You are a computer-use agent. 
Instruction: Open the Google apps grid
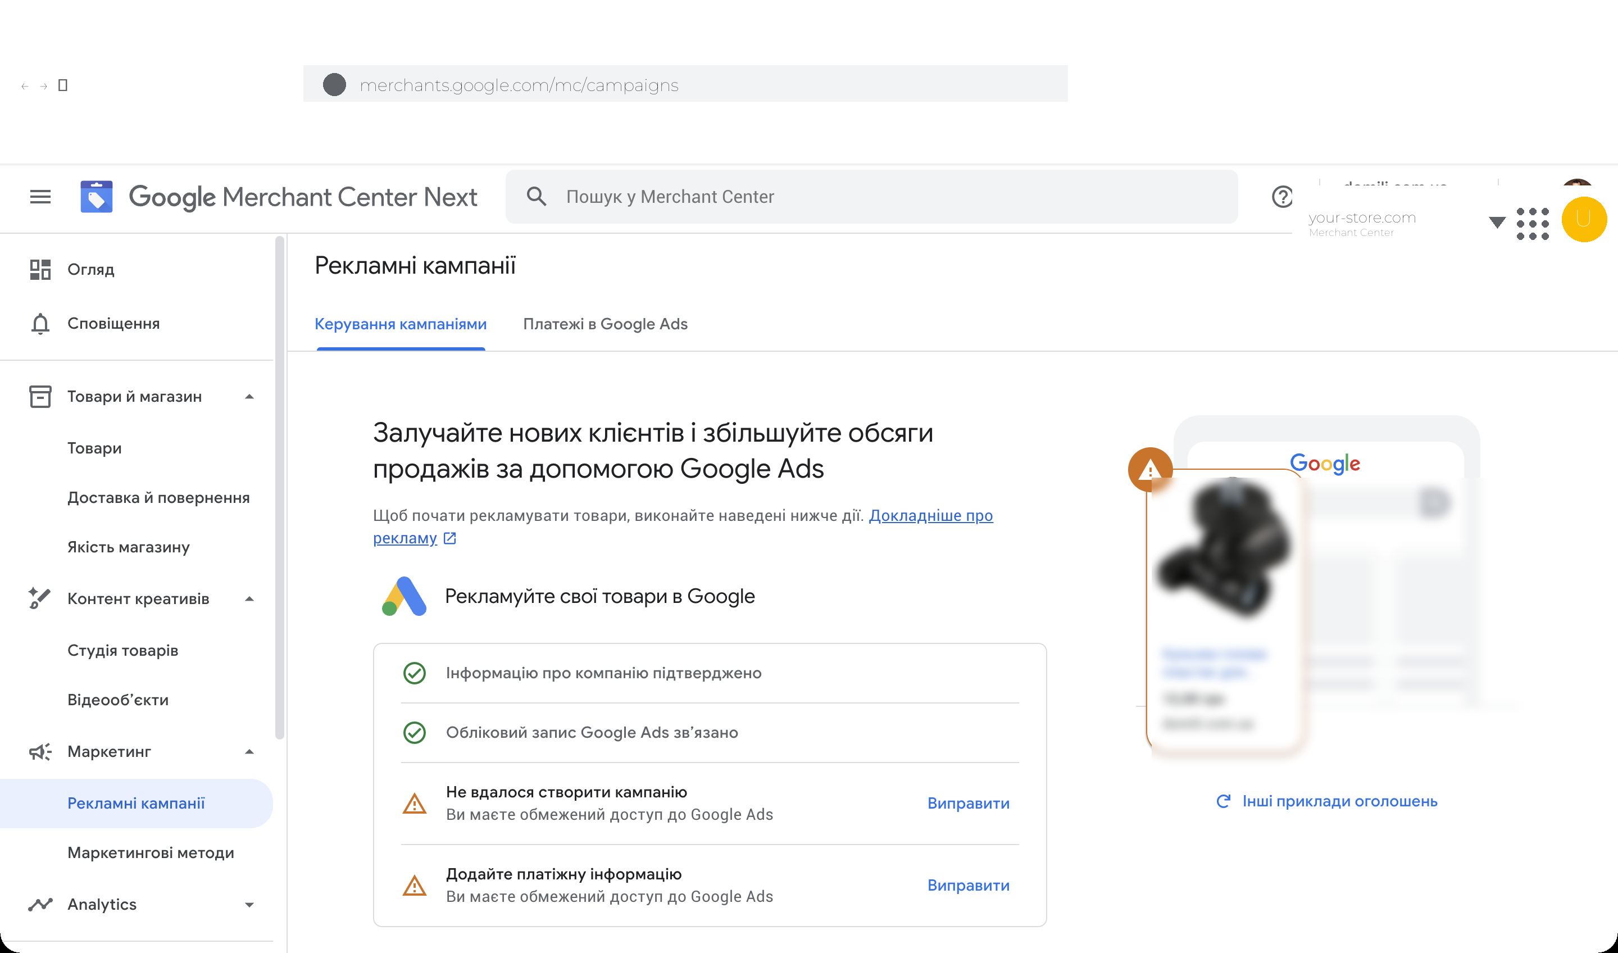1532,224
